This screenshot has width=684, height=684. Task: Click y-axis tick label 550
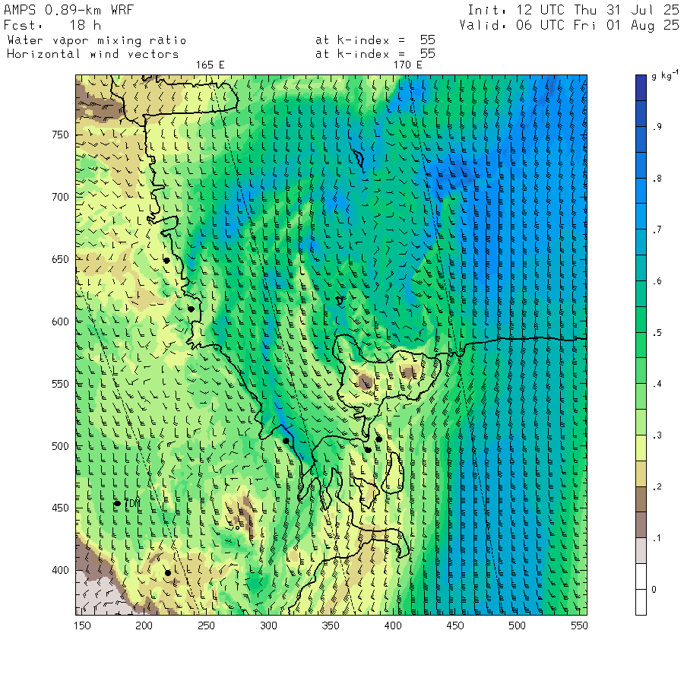point(60,384)
